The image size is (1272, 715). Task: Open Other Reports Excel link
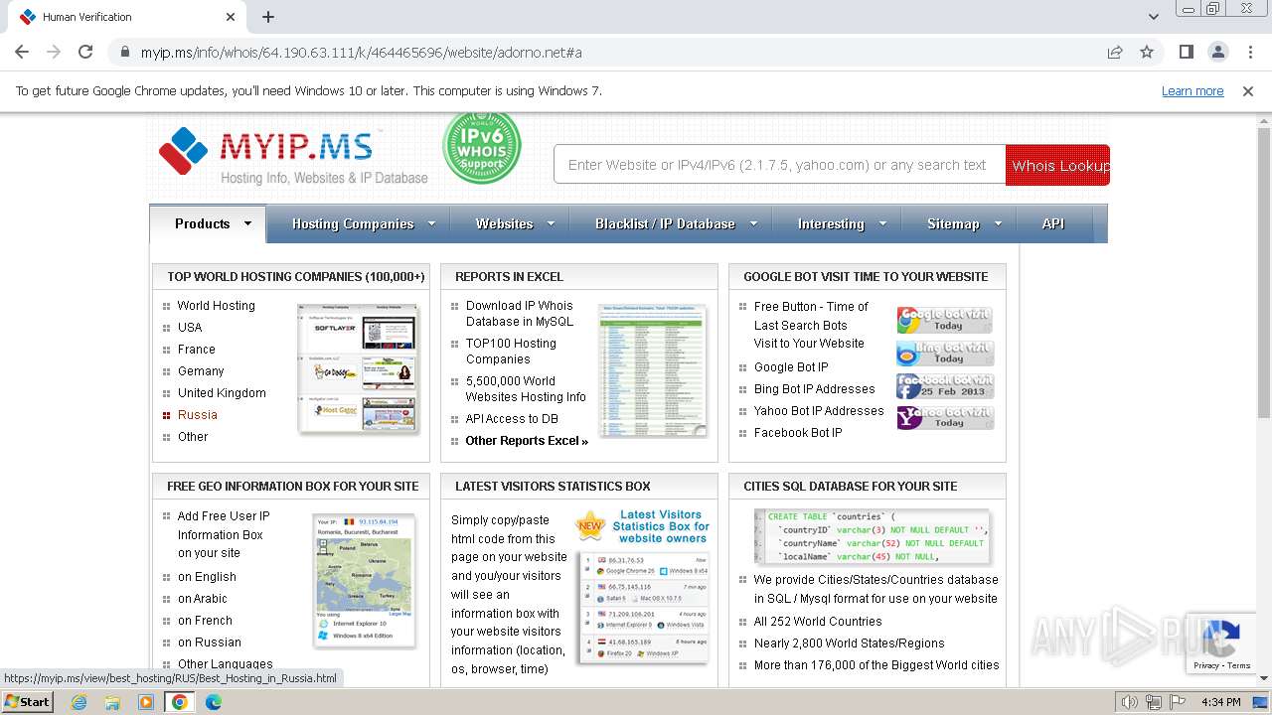(x=527, y=441)
